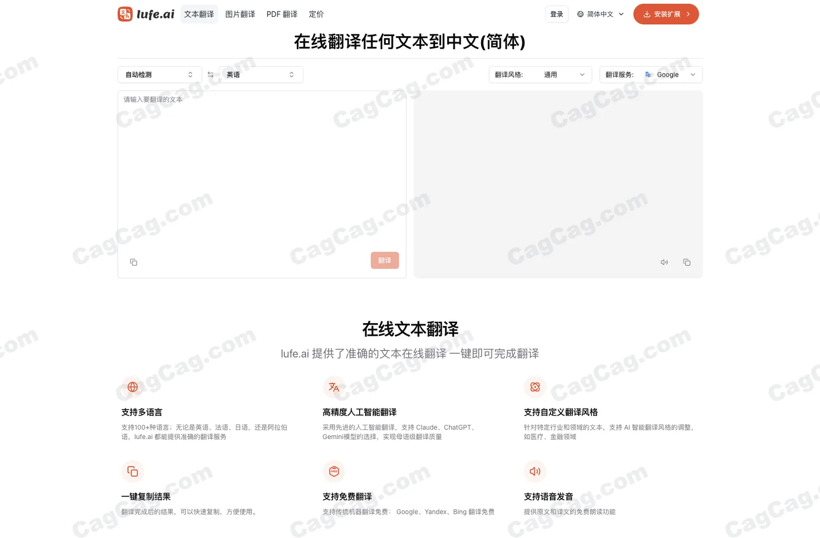Click the 在线文本翻译 section heading
The width and height of the screenshot is (820, 538).
point(410,329)
